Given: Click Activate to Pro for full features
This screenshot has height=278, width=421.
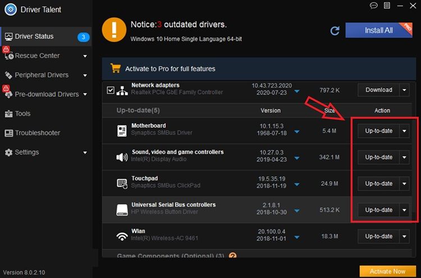Looking at the screenshot, I should pos(170,69).
